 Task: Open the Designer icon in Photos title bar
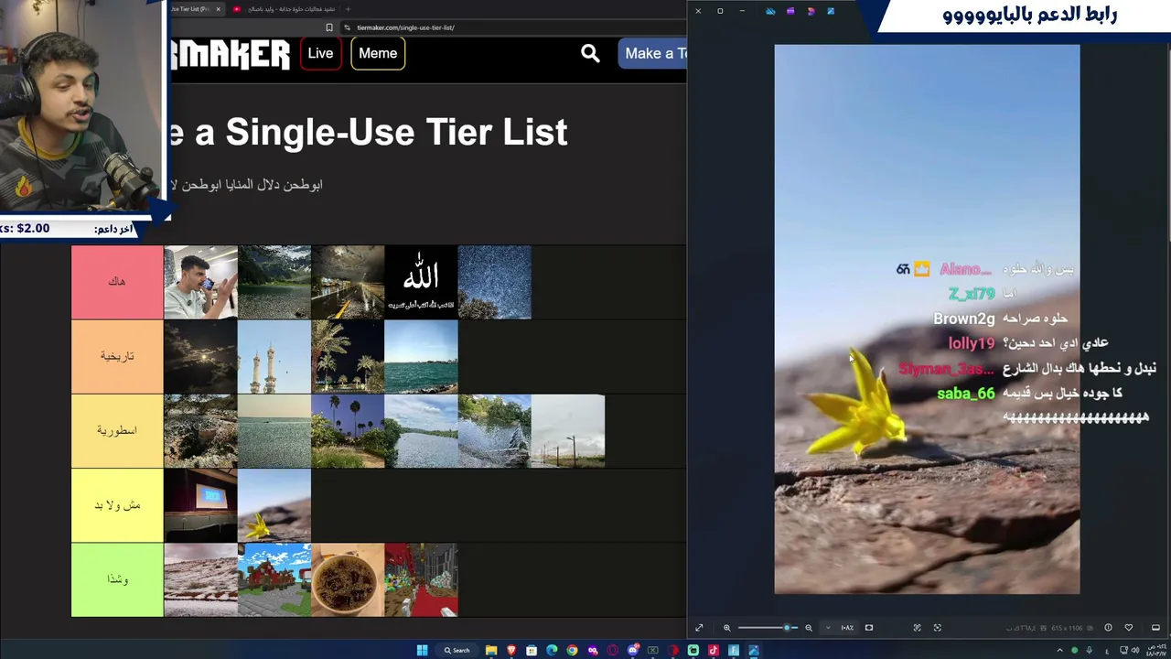point(811,11)
